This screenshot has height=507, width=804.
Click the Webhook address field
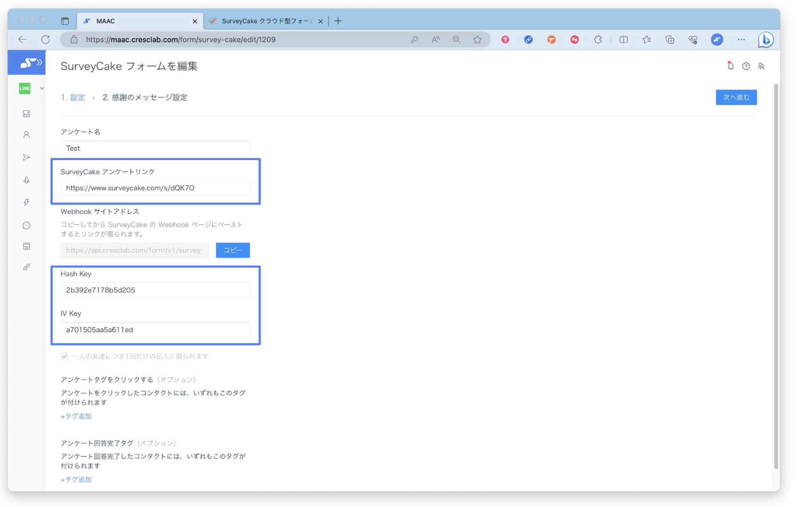(134, 250)
